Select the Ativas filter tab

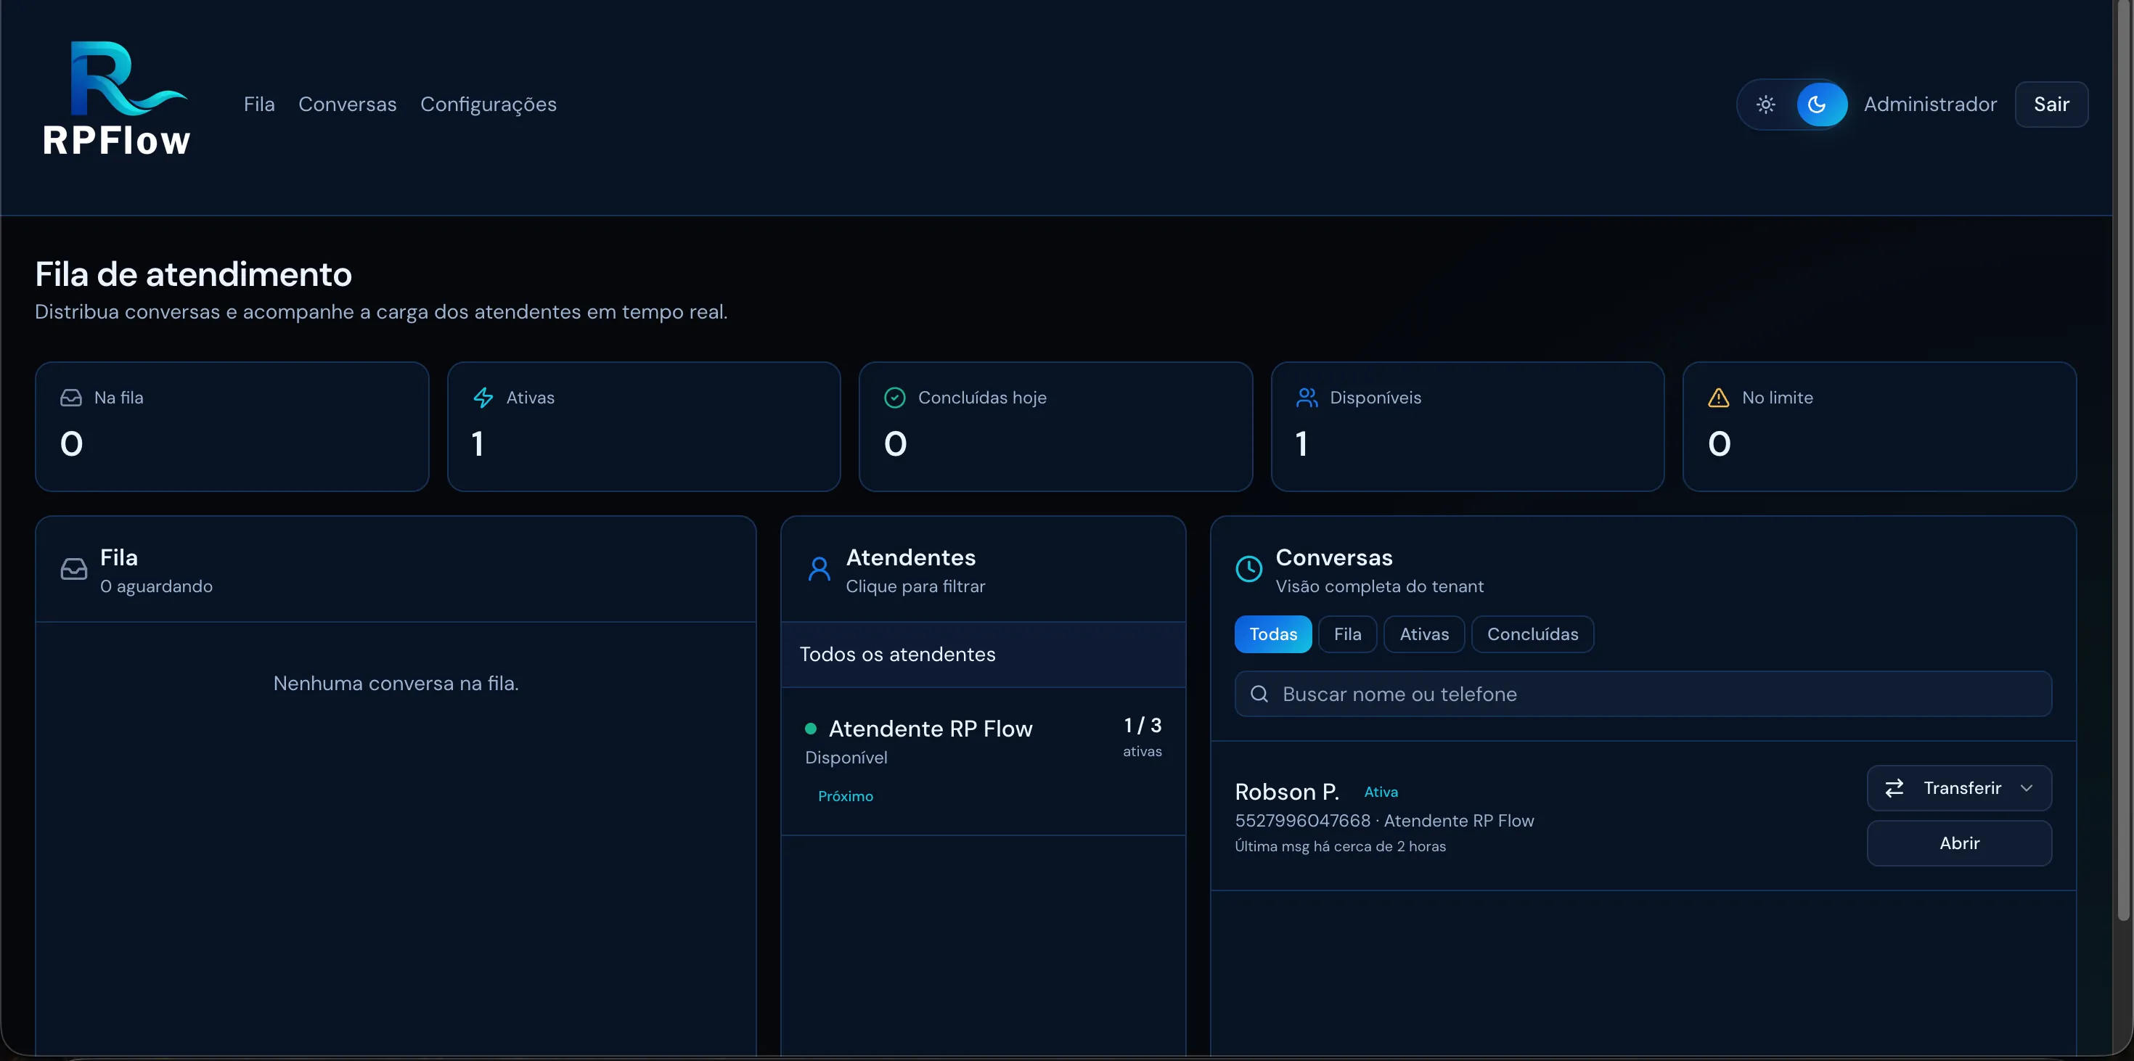pyautogui.click(x=1424, y=634)
